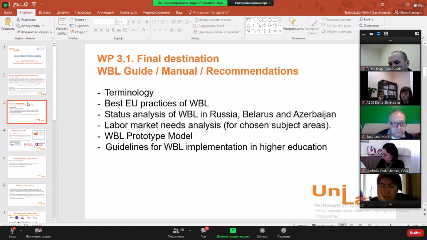Clear all formatting eraser icon
This screenshot has width=427, height=240.
click(146, 22)
